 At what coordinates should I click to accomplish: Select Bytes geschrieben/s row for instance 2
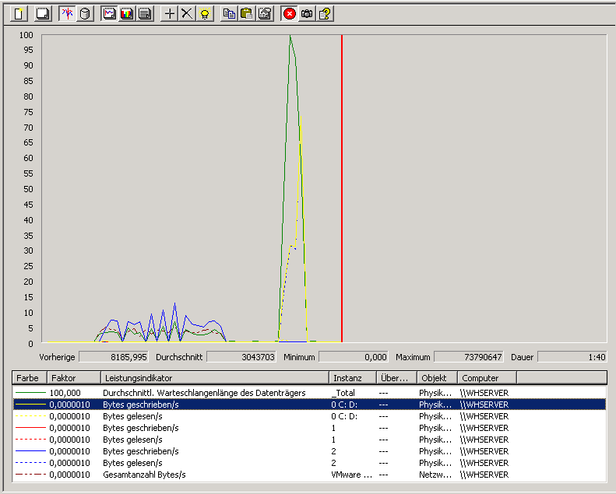click(x=310, y=451)
